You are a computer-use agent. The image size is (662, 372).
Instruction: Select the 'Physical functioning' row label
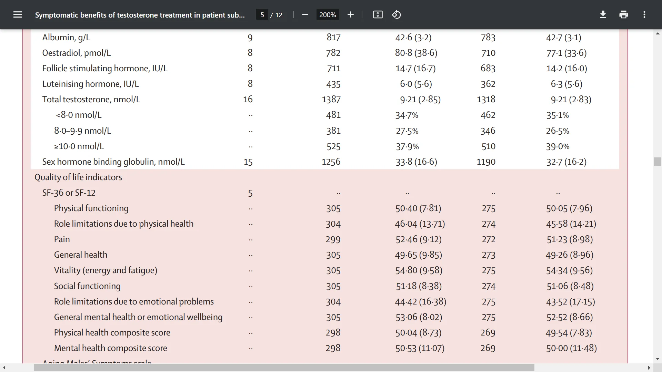(91, 208)
